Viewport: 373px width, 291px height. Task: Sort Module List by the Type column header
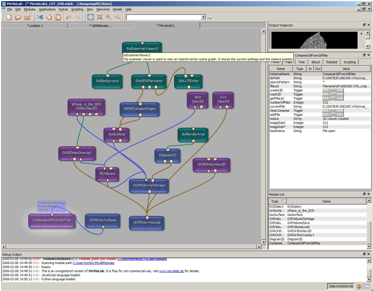pyautogui.click(x=278, y=201)
